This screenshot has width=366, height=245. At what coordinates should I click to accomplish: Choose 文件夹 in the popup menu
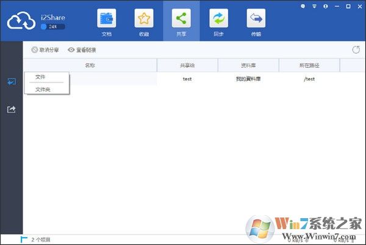tap(43, 89)
